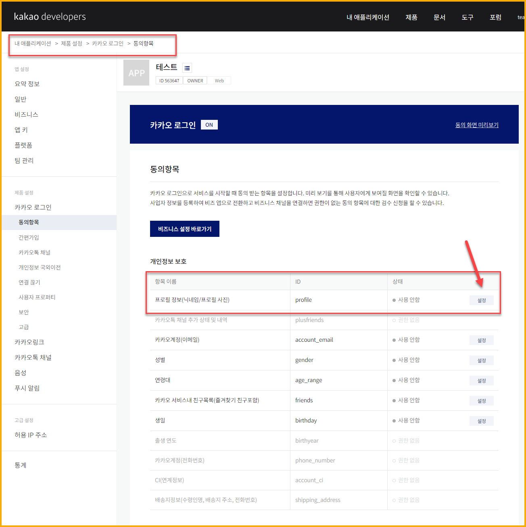The width and height of the screenshot is (526, 527).
Task: Select 간편가입 submenu in sidebar
Action: coord(29,237)
